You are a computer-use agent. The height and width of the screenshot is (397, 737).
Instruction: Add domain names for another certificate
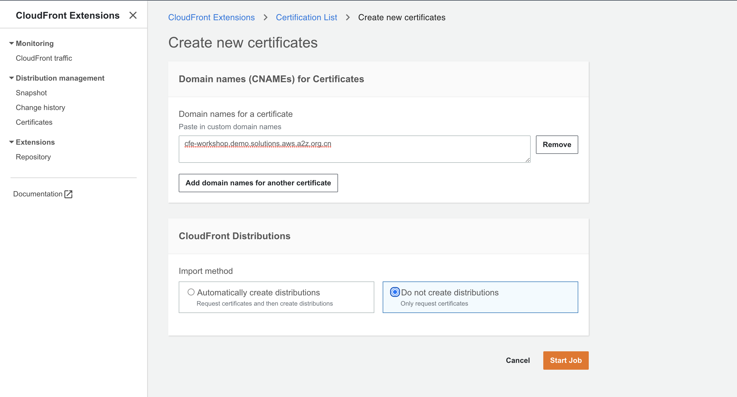[258, 183]
